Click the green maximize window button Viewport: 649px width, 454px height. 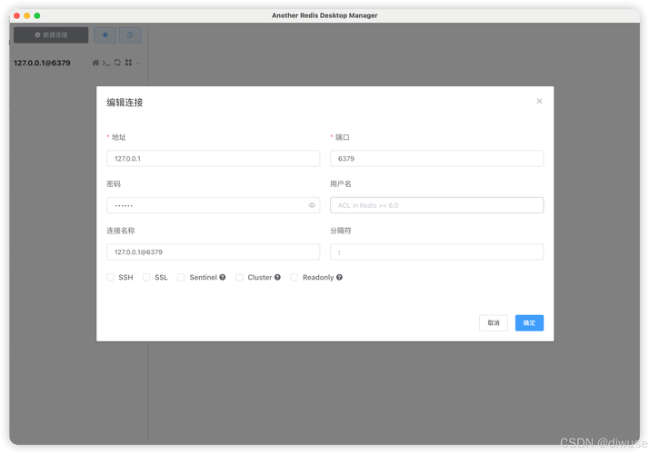point(37,15)
